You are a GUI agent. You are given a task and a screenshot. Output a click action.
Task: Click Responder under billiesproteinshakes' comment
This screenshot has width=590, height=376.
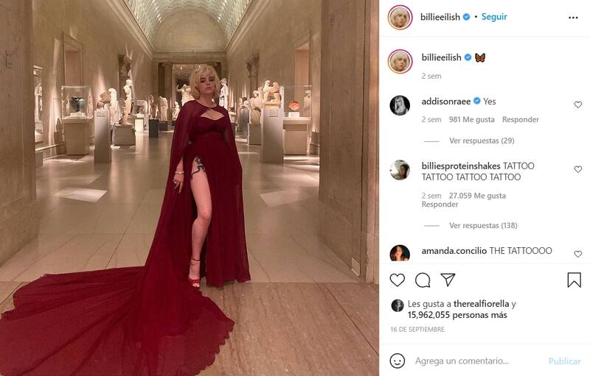pos(440,205)
